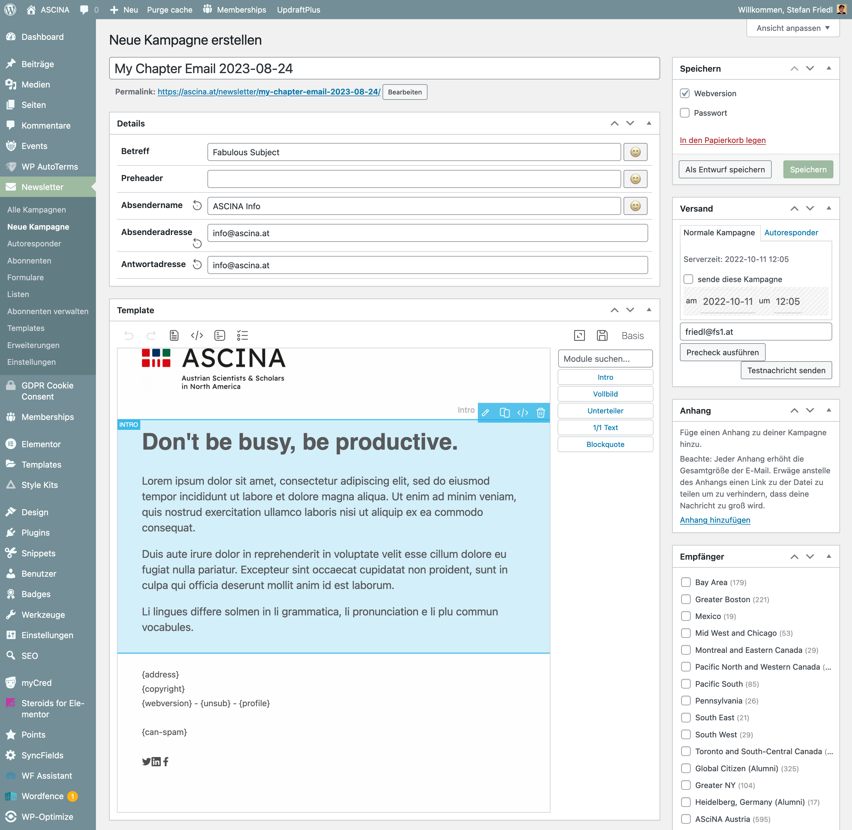The width and height of the screenshot is (852, 830).
Task: Open the code view icon in Template toolbar
Action: click(197, 335)
